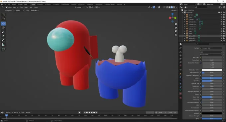
Task: Click the Blender logo menu icon
Action: tap(2, 4)
